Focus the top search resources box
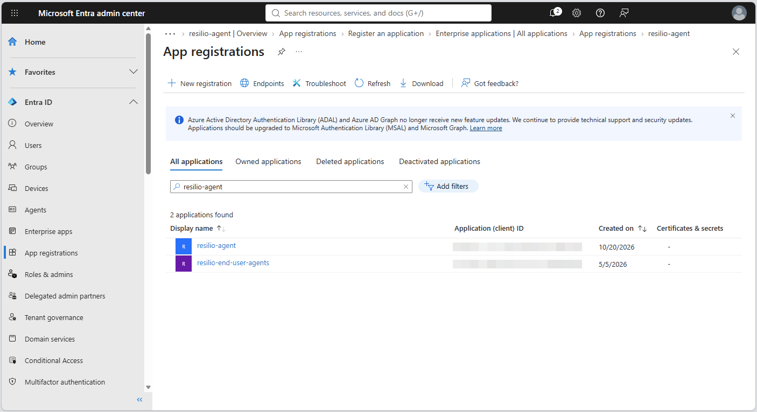This screenshot has height=412, width=757. (x=378, y=13)
